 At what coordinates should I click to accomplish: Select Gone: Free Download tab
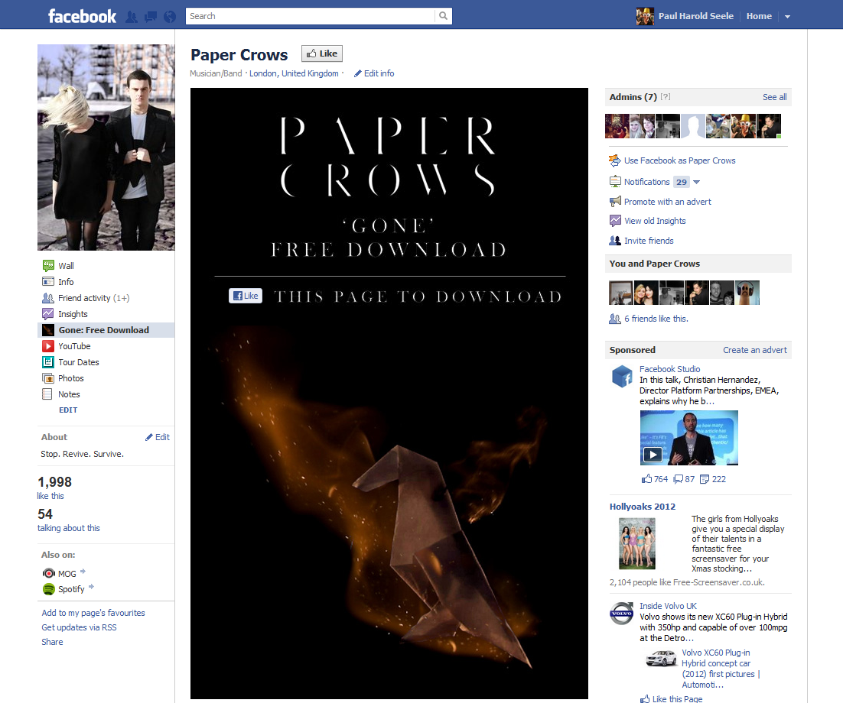pyautogui.click(x=106, y=330)
